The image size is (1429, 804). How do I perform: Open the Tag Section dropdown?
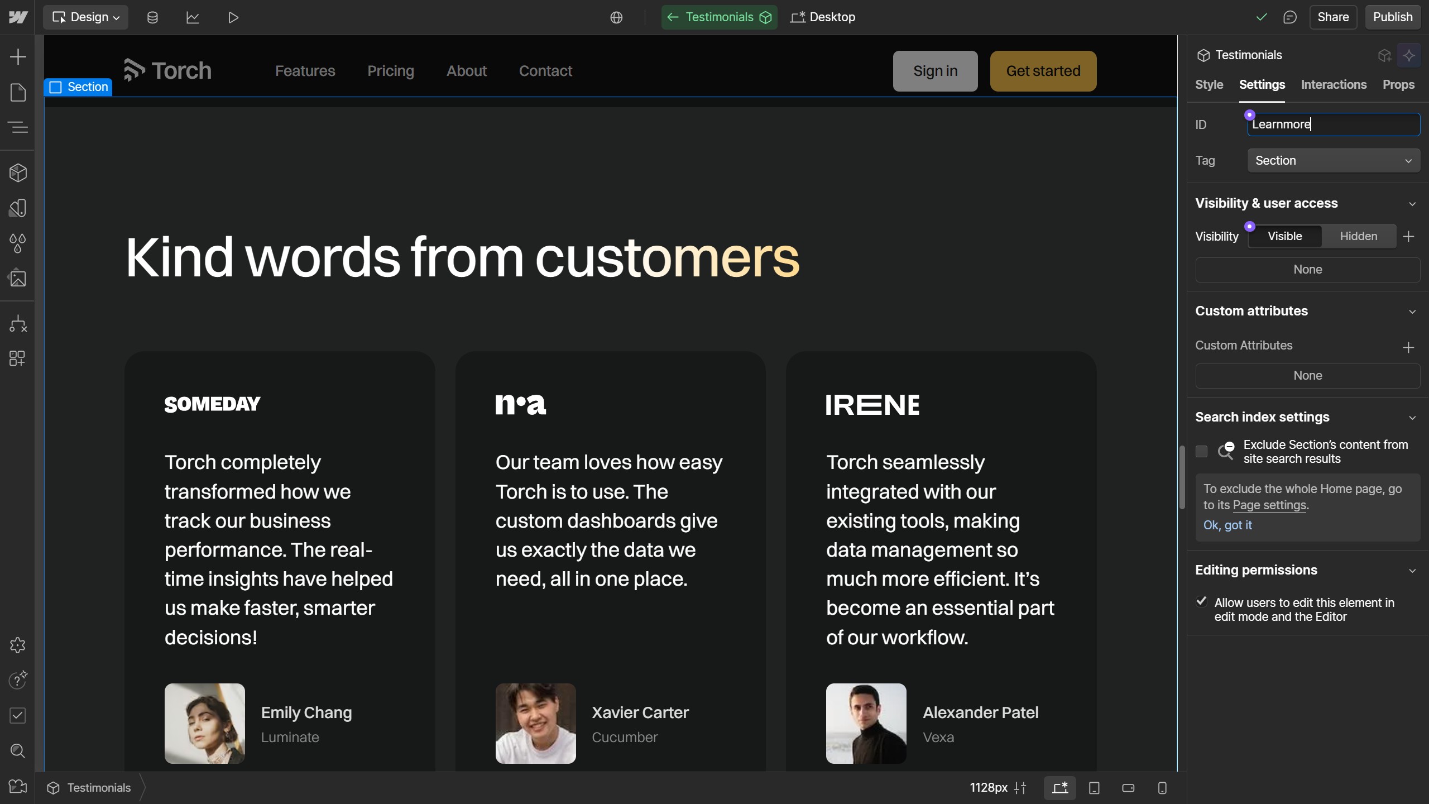(x=1333, y=161)
